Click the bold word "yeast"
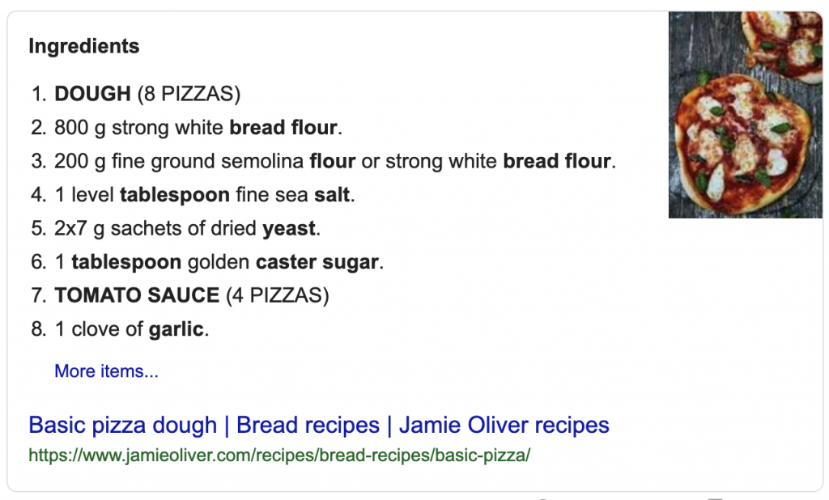The width and height of the screenshot is (829, 500). coord(289,228)
